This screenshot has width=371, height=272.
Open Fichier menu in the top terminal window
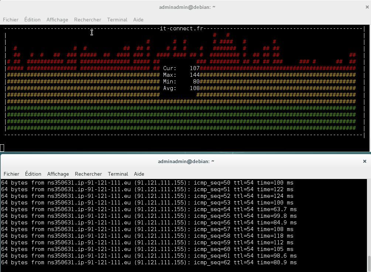click(x=11, y=20)
